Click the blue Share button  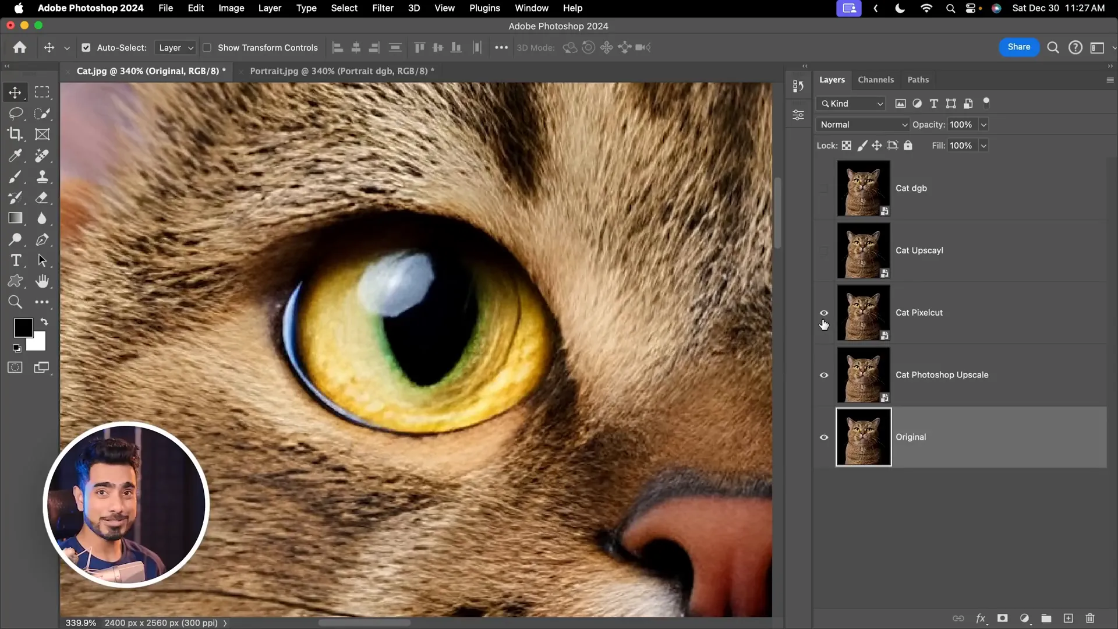(1018, 47)
